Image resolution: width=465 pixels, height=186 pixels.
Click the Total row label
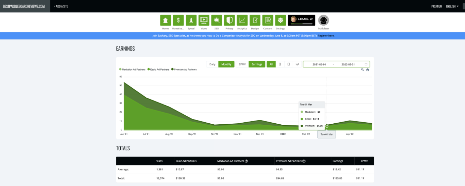click(122, 178)
